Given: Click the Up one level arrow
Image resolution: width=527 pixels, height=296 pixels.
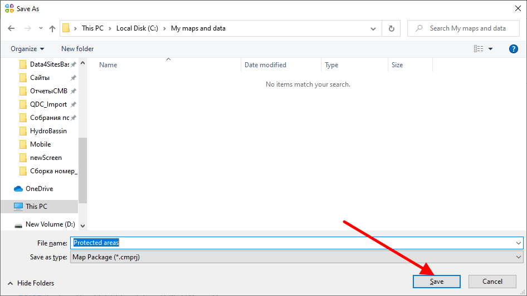Looking at the screenshot, I should [52, 28].
